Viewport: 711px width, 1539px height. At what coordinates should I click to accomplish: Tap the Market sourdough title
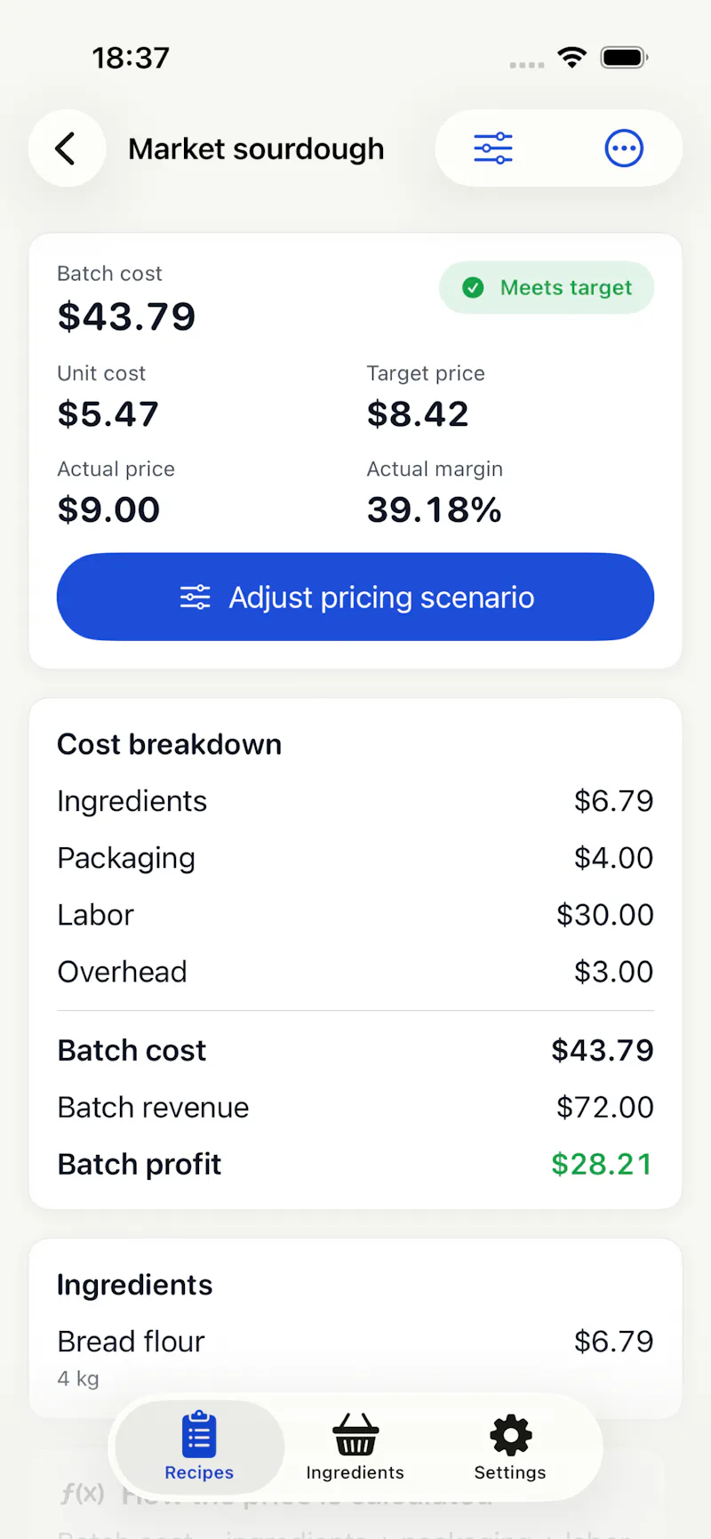(x=256, y=148)
